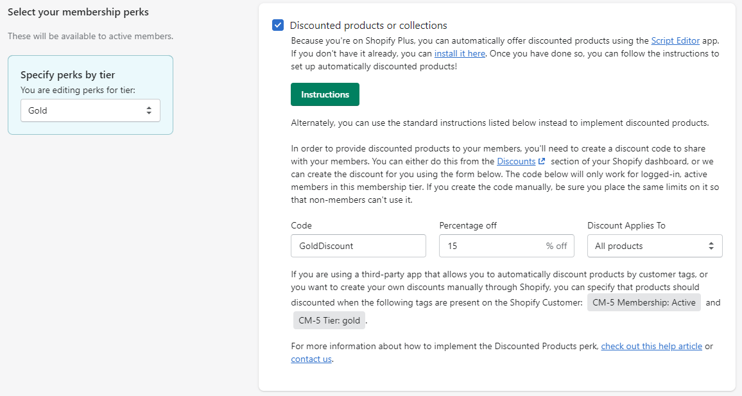Image resolution: width=742 pixels, height=396 pixels.
Task: Click the 'contact us' link
Action: [311, 359]
